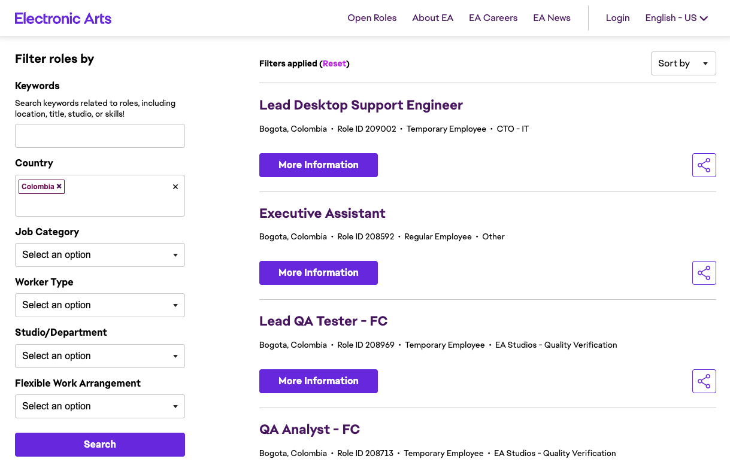Viewport: 730px width, 471px height.
Task: Open Lead QA Tester - FC title link
Action: (323, 321)
